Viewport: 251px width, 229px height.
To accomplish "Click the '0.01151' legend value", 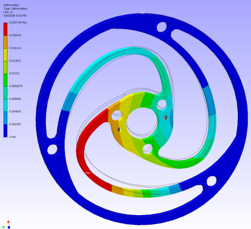I will pyautogui.click(x=14, y=73).
